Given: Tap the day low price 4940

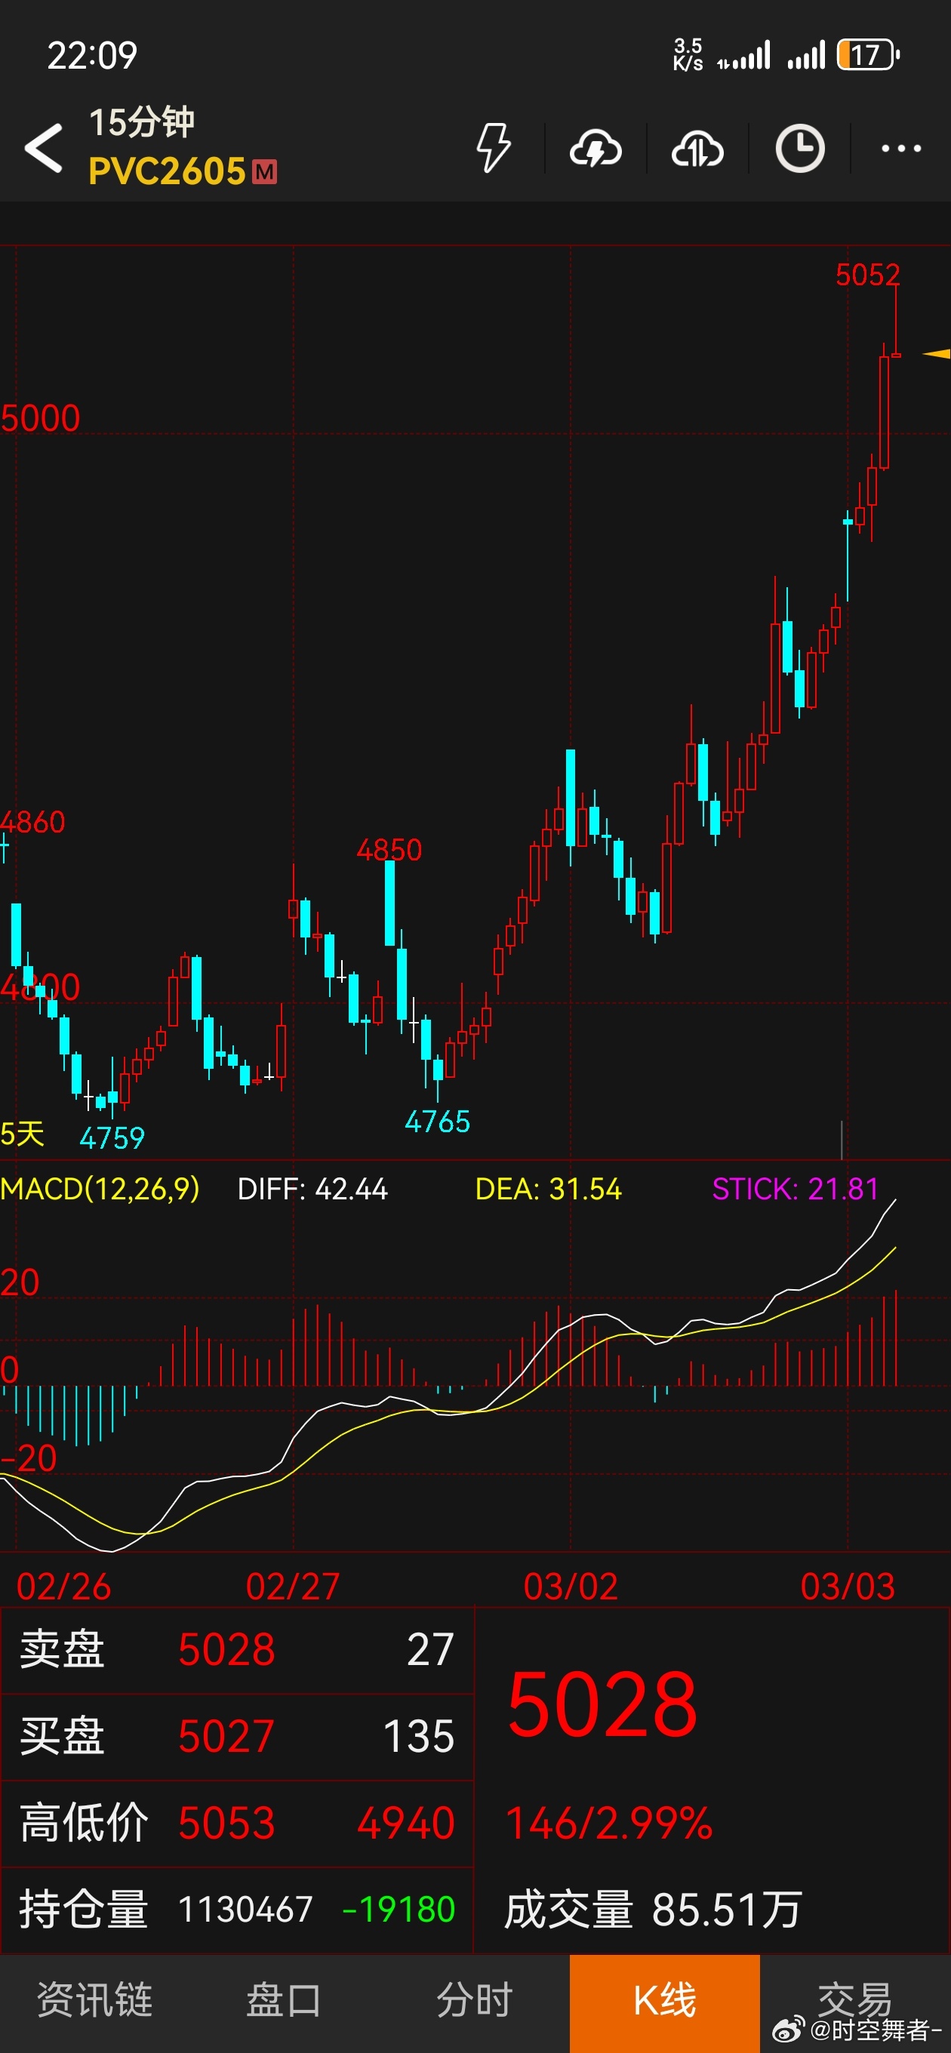Looking at the screenshot, I should (x=406, y=1824).
